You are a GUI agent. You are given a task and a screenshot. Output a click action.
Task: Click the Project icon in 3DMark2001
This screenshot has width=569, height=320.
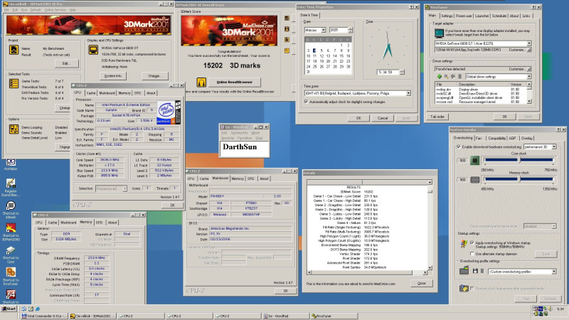14,50
